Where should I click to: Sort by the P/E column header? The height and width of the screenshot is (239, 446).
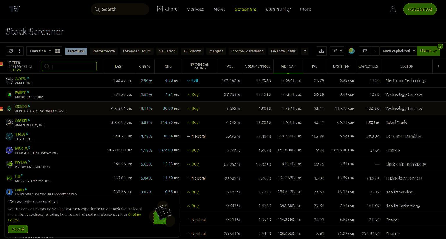click(x=314, y=66)
